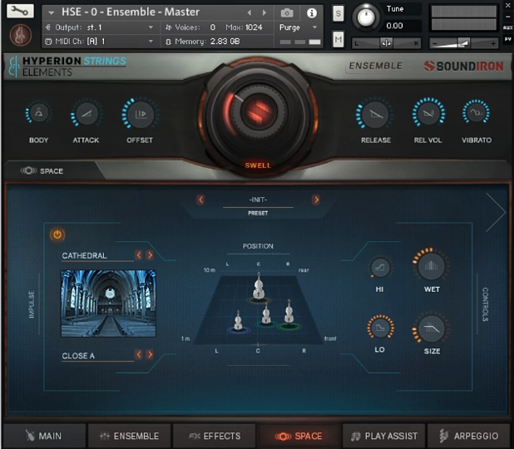
Task: Advance to the next page with the large right chevron
Action: pyautogui.click(x=496, y=212)
